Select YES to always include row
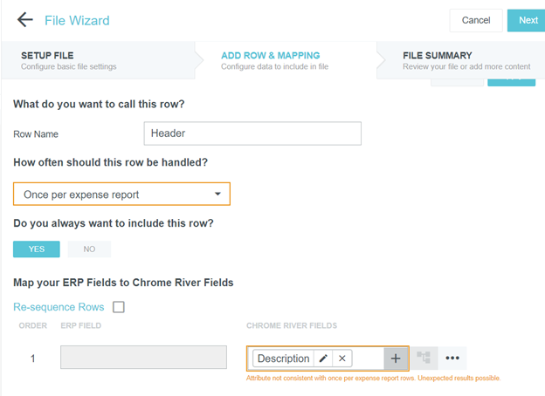The width and height of the screenshot is (545, 396). [37, 249]
